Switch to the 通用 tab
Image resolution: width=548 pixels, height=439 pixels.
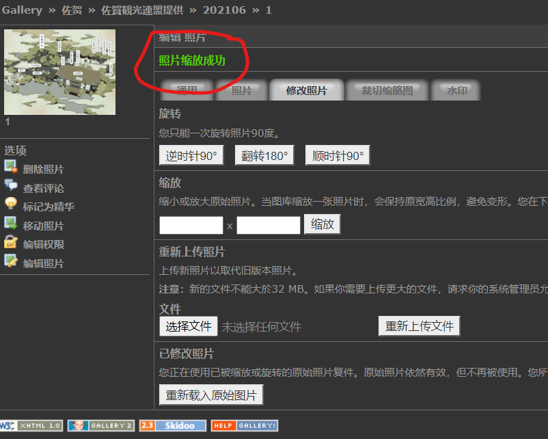tap(187, 90)
